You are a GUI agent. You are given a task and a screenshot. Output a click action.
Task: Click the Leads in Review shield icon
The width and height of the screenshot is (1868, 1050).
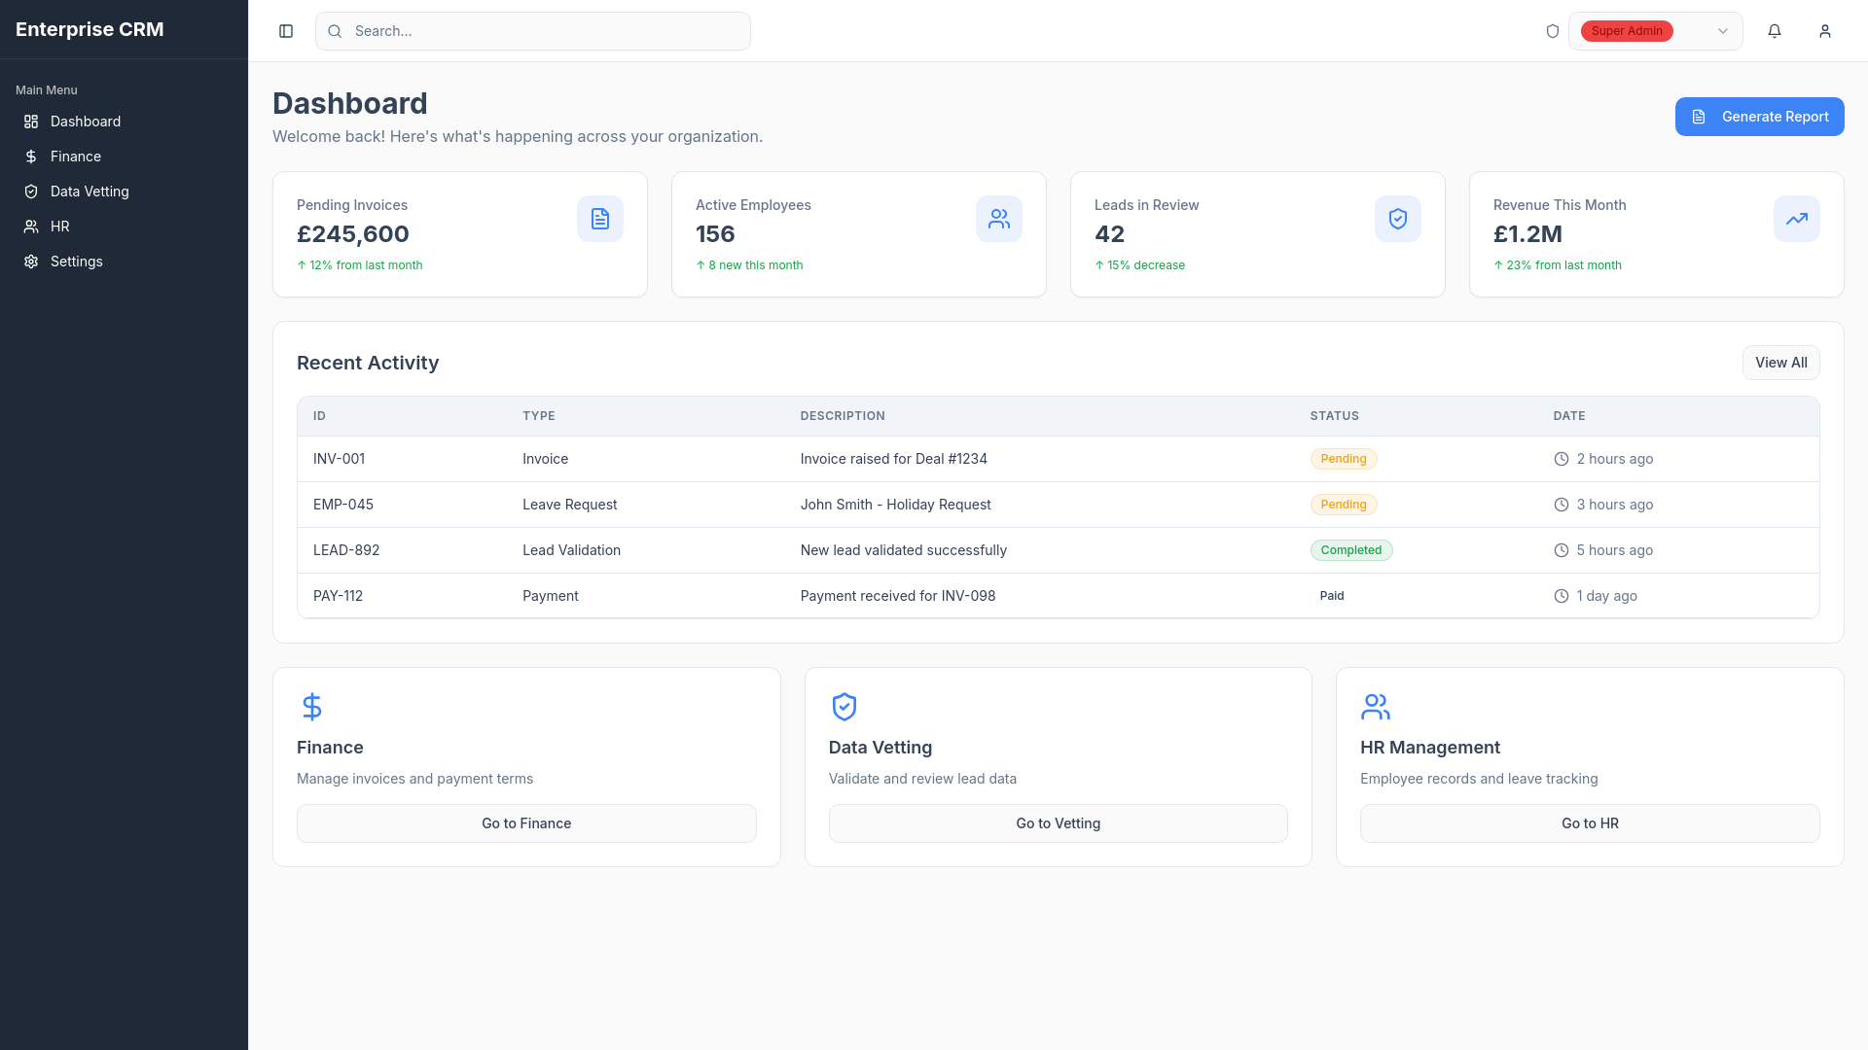[1398, 219]
